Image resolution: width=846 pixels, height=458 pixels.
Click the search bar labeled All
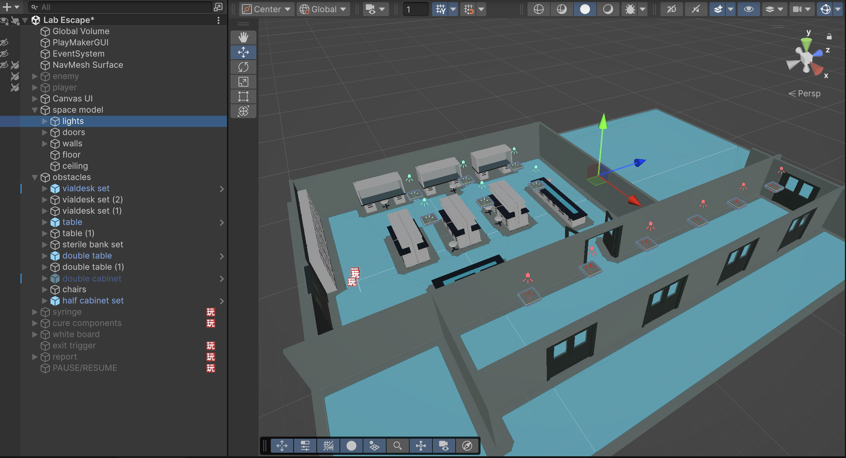[105, 7]
